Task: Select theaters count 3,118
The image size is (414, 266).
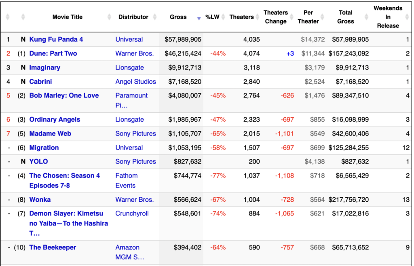Action: (x=251, y=68)
